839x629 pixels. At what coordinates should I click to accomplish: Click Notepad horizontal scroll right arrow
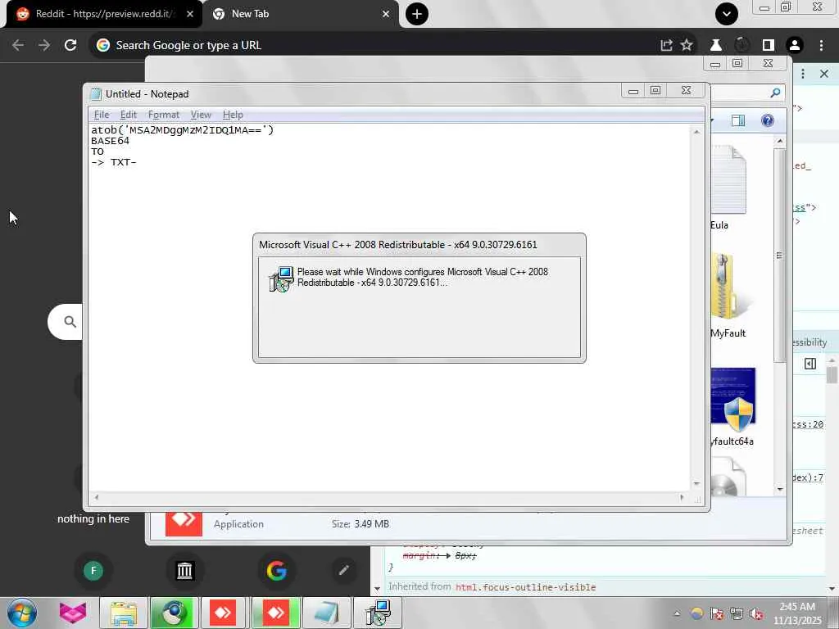pos(681,497)
